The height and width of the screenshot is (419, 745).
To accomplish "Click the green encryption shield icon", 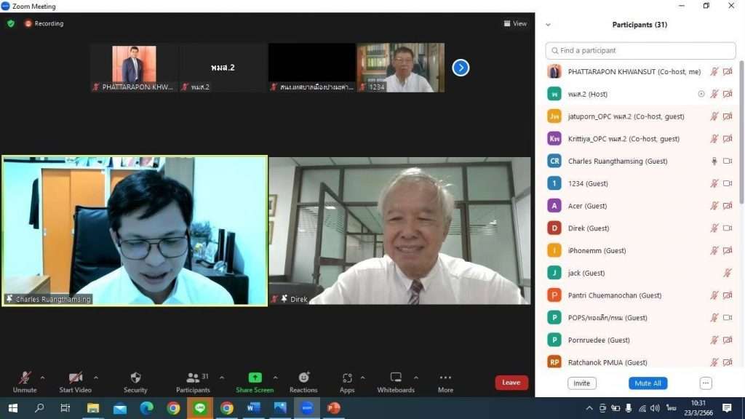I will 11,23.
